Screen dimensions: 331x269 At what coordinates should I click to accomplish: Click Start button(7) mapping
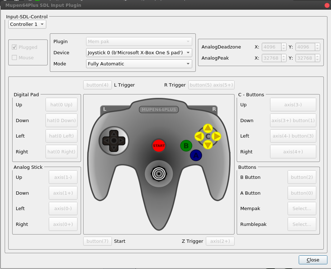pos(98,241)
